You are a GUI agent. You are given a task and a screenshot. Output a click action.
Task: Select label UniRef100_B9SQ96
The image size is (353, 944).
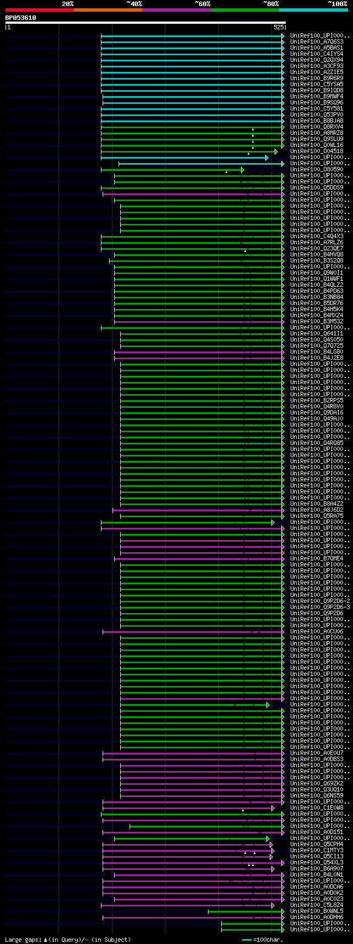pyautogui.click(x=317, y=102)
